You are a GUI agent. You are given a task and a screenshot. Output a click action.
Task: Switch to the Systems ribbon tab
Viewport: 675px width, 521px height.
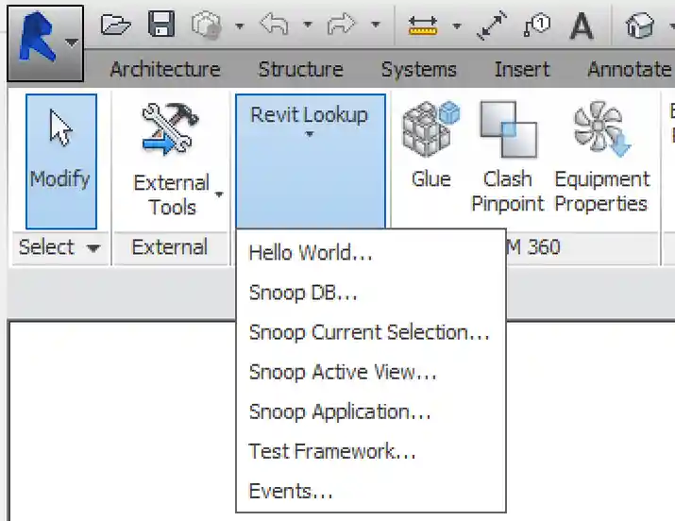point(418,69)
